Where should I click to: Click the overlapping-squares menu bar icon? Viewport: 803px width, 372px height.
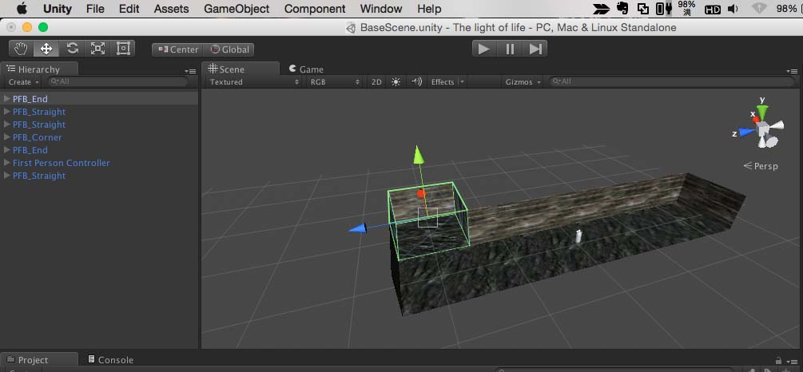tap(642, 9)
